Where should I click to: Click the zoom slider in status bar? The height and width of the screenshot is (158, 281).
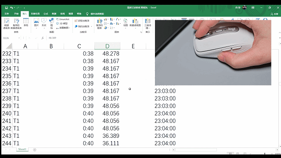pyautogui.click(x=264, y=154)
